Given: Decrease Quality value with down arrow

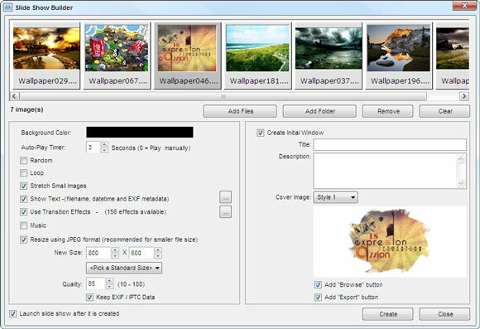Looking at the screenshot, I should pos(109,287).
